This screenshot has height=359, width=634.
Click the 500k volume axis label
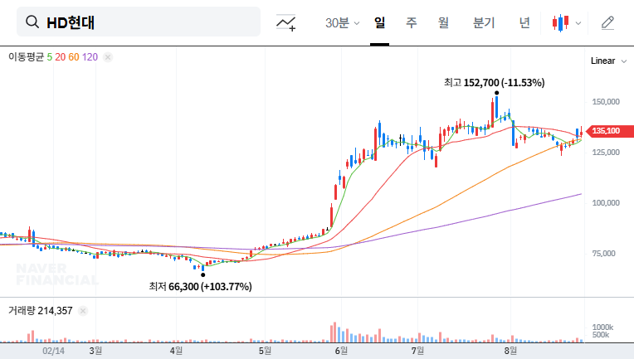click(x=601, y=335)
